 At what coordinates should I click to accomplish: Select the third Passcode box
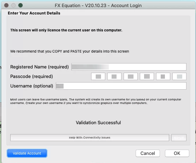131,77
